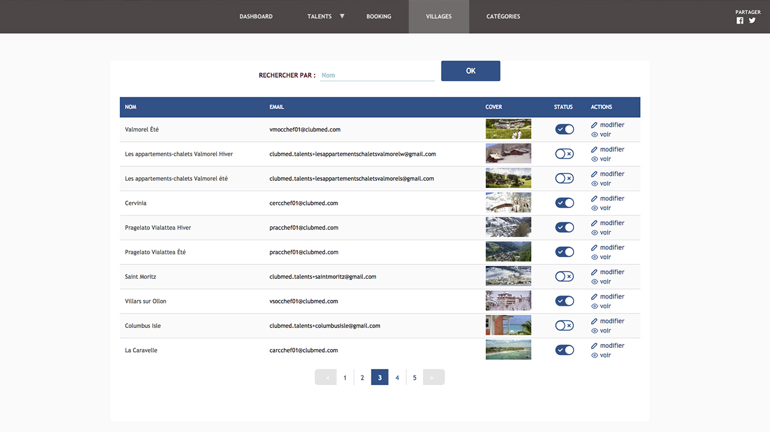
Task: Click pencil icon for Pragelato Vialattea Hiver
Action: (594, 224)
